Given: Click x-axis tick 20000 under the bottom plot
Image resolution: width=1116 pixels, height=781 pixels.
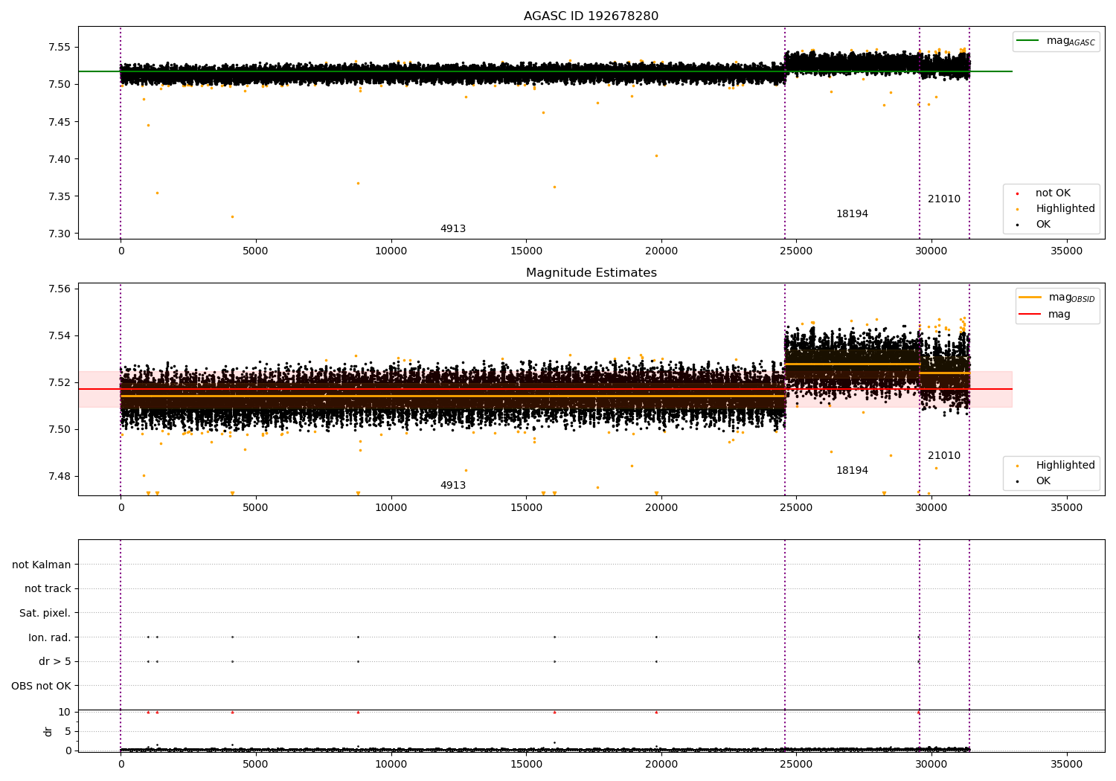Looking at the screenshot, I should [x=661, y=765].
